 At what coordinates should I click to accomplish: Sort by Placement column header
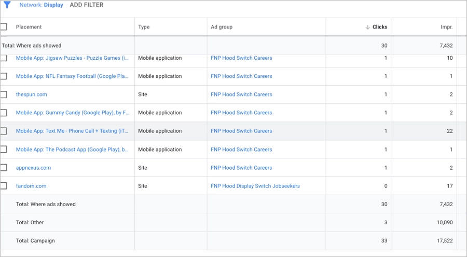tap(29, 27)
